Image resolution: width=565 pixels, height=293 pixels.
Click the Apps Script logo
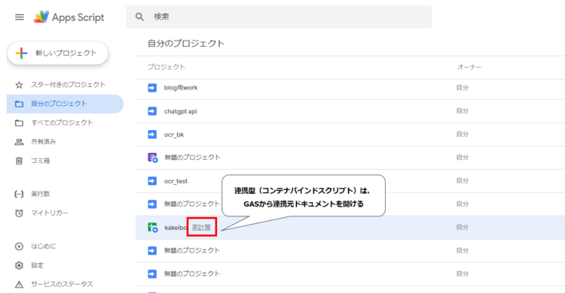69,17
